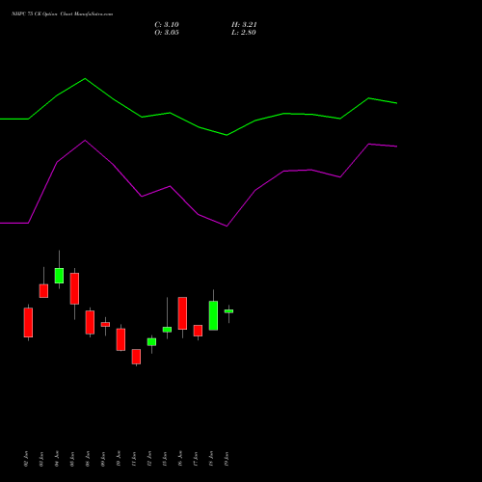Viewport: 482px width, 482px height.
Task: Click the red candle for 08 Jun
Action: (90, 322)
